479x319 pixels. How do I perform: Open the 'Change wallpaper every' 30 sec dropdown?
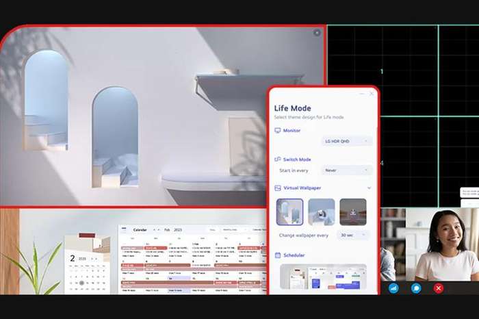point(353,235)
